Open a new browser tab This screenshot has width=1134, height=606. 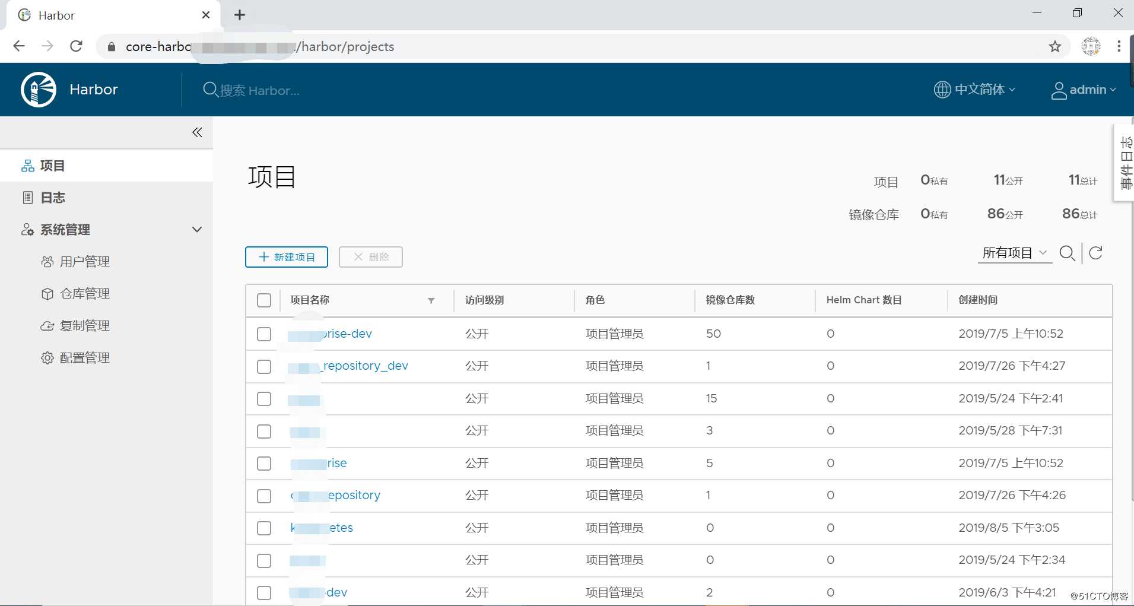(x=240, y=15)
